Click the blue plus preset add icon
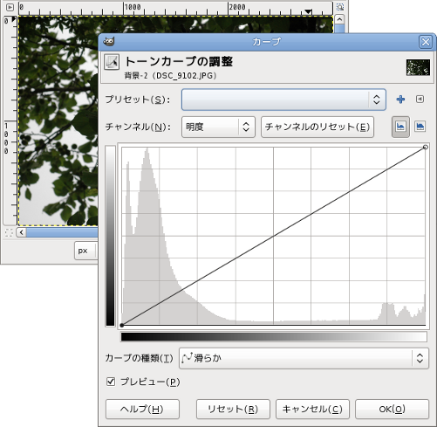Screen dimensions: 437x427 coord(400,100)
